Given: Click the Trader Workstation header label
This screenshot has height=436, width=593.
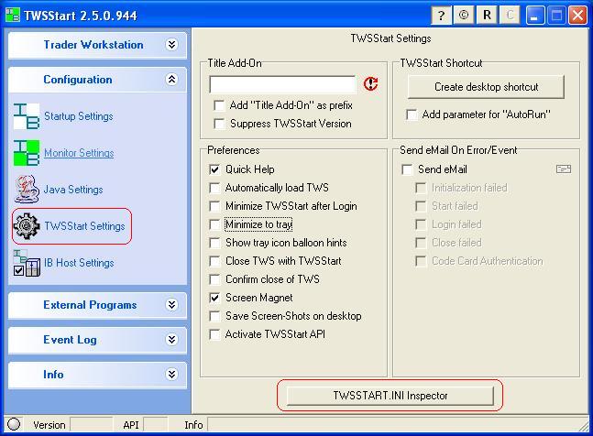Looking at the screenshot, I should [93, 45].
